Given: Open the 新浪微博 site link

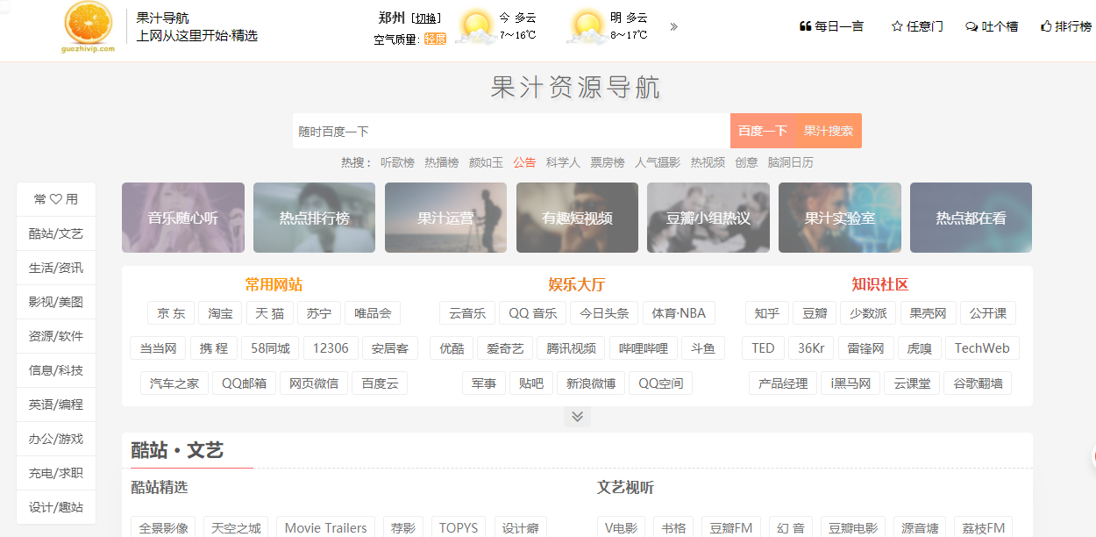Looking at the screenshot, I should [x=591, y=383].
